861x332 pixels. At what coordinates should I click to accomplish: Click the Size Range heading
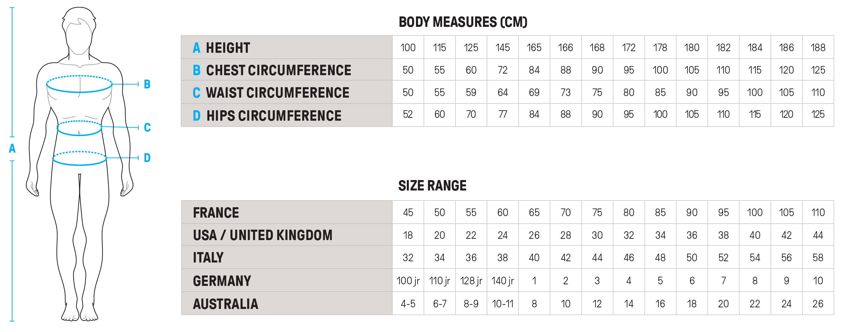point(432,186)
